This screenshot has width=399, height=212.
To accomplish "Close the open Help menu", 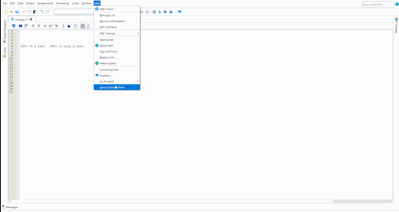I will tap(97, 3).
